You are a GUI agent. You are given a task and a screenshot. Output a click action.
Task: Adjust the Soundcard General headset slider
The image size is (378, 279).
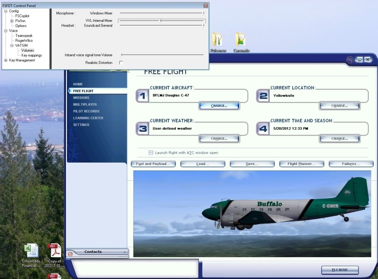point(162,25)
